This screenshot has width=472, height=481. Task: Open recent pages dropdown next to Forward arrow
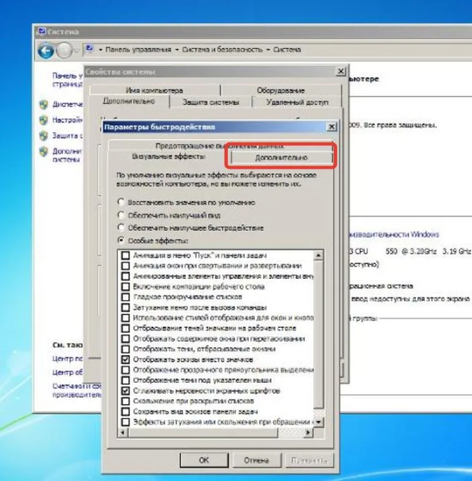77,50
